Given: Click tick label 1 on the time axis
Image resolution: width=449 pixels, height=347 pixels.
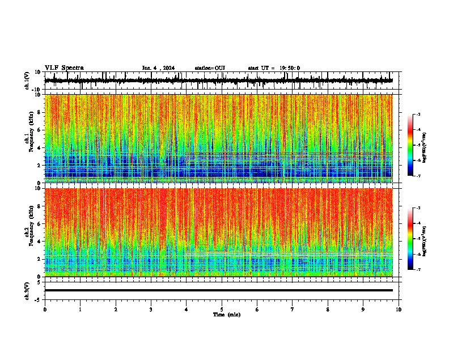Looking at the screenshot, I should click(80, 310).
